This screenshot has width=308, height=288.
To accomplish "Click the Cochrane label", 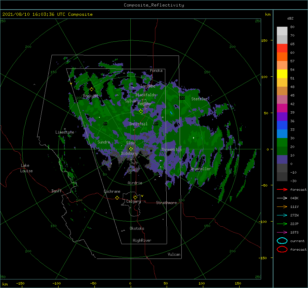I will [112, 191].
